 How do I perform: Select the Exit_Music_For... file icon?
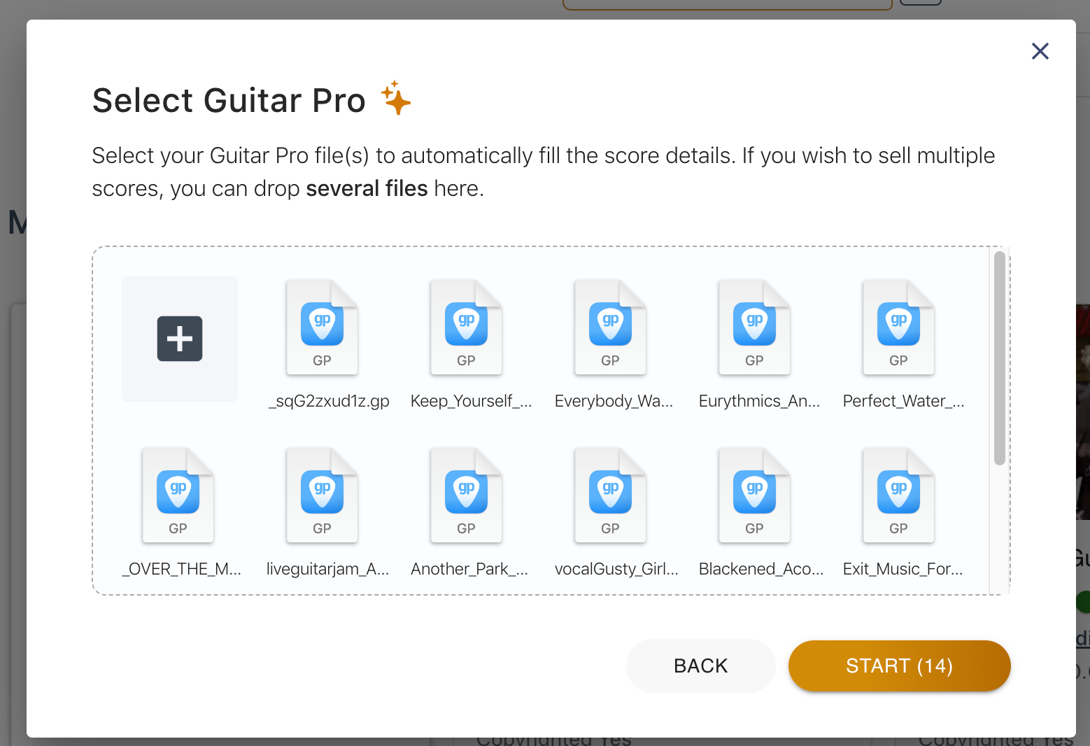click(x=899, y=495)
